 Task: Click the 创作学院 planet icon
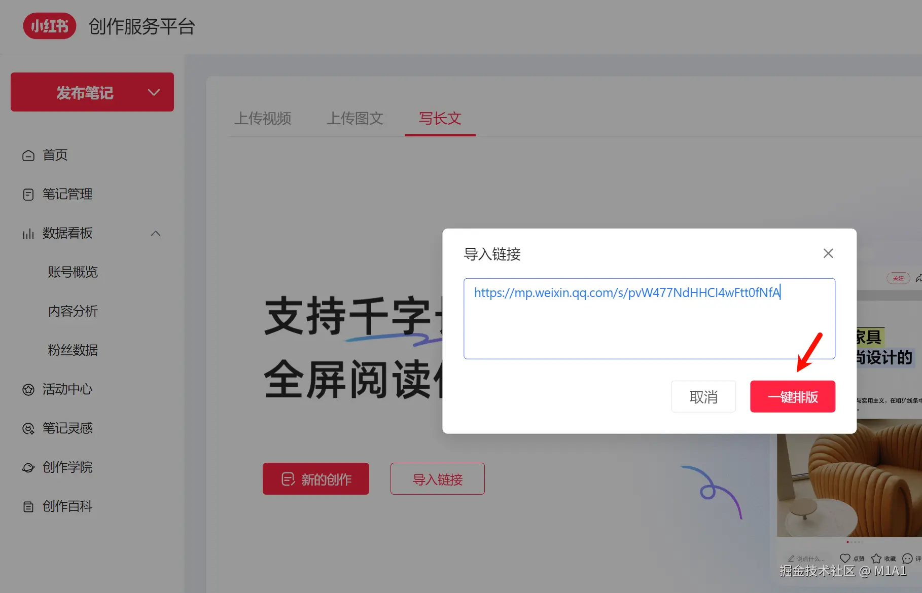(28, 468)
